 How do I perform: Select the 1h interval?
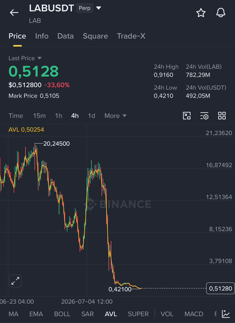(x=58, y=116)
